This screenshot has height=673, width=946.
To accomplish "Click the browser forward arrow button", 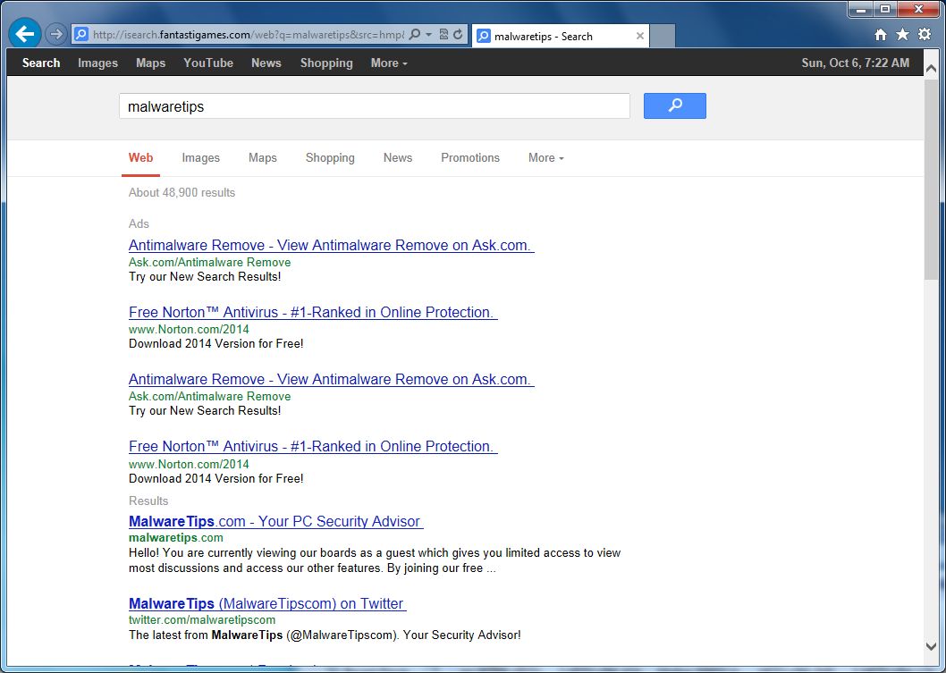I will (x=56, y=34).
